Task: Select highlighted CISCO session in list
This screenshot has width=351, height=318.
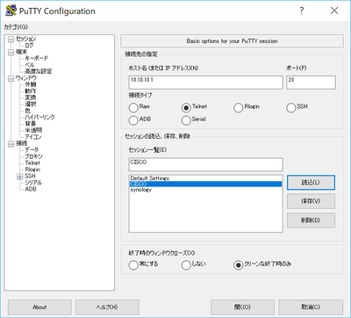Action: 205,184
